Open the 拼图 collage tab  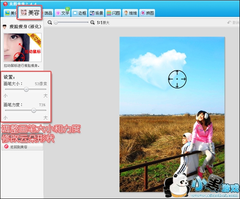point(147,13)
